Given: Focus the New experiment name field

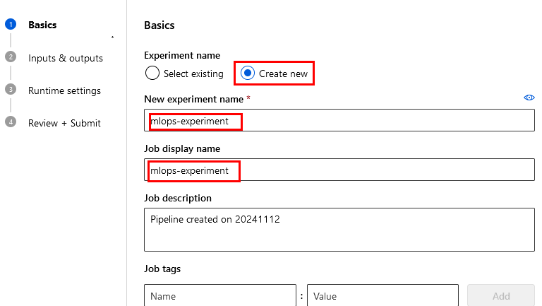Looking at the screenshot, I should point(339,121).
